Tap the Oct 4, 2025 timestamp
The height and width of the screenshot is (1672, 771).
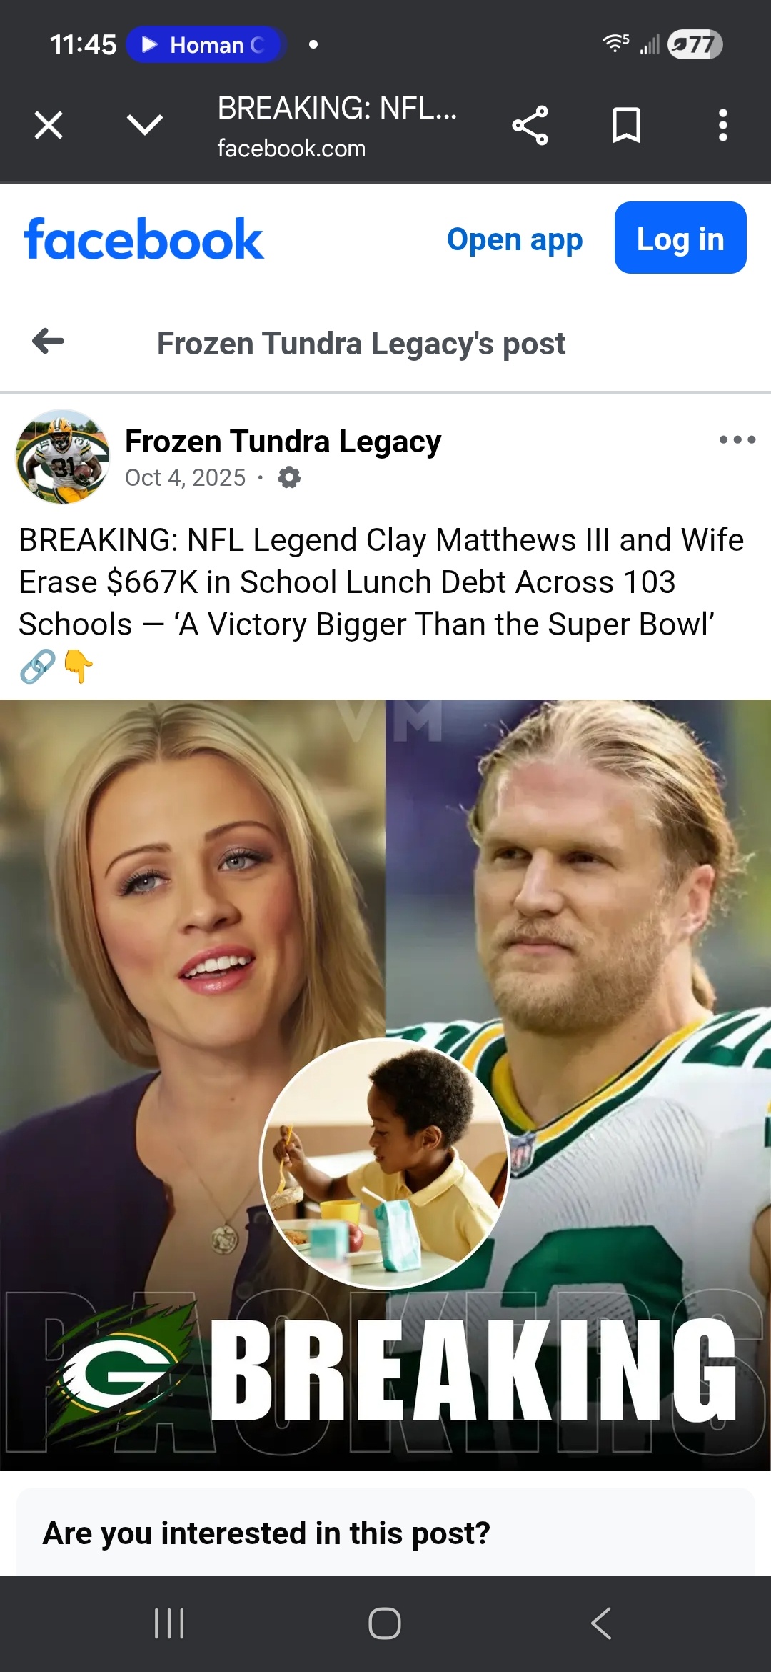tap(186, 477)
